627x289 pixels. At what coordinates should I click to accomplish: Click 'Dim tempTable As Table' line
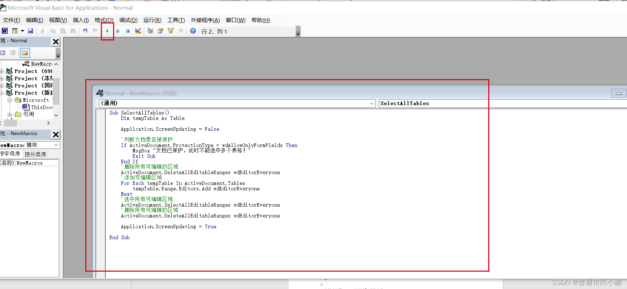[153, 118]
